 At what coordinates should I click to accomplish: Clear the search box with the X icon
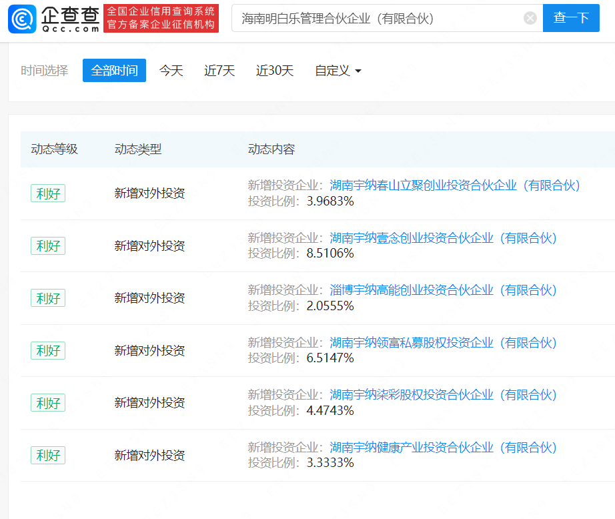coord(530,18)
